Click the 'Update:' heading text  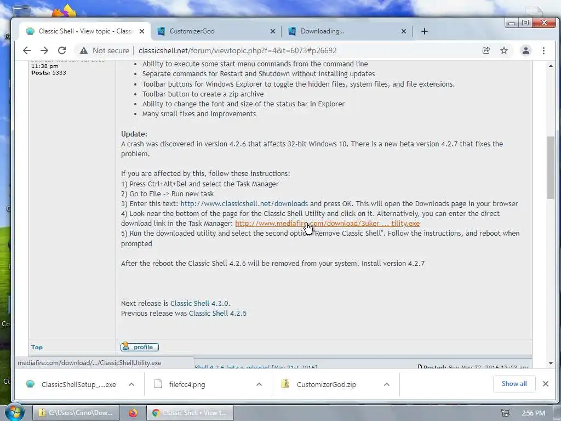click(134, 134)
